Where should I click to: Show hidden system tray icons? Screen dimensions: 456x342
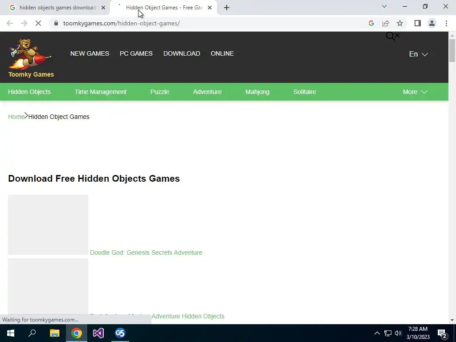coord(377,333)
